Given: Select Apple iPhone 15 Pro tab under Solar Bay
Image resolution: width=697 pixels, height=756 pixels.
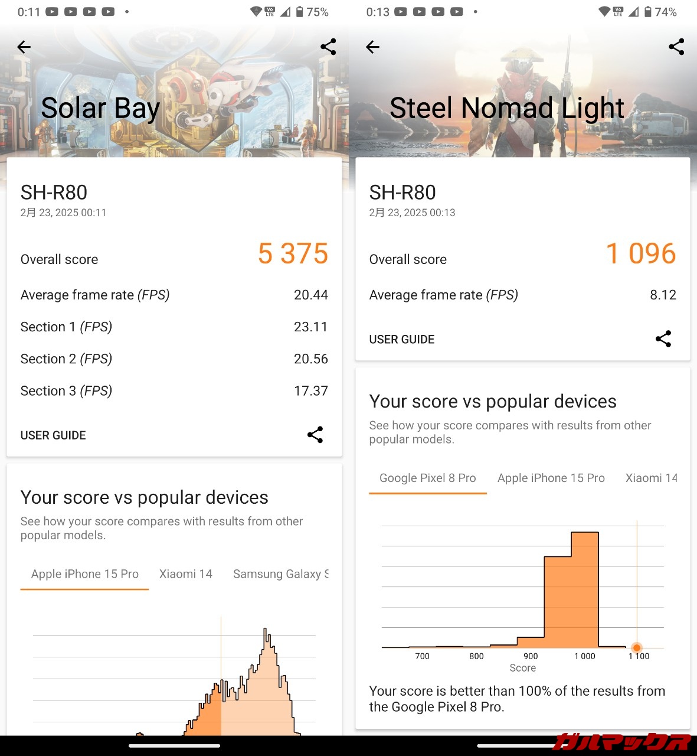Looking at the screenshot, I should click(84, 574).
